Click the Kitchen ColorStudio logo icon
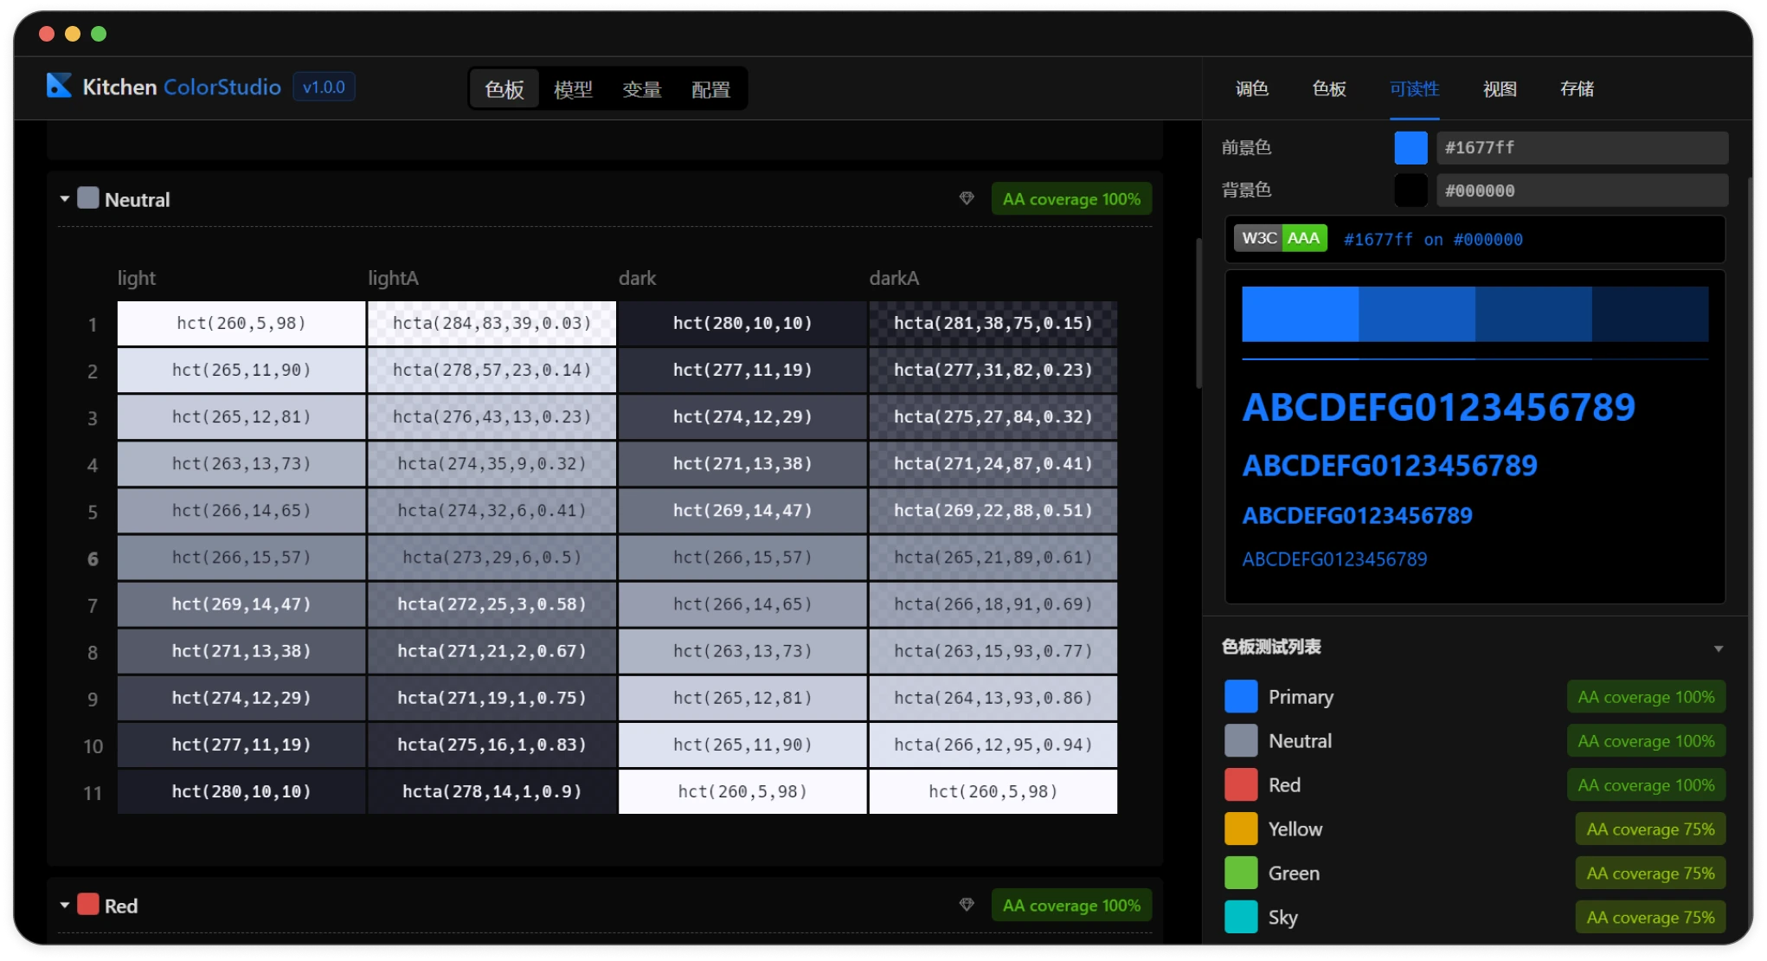This screenshot has height=961, width=1767. click(59, 86)
